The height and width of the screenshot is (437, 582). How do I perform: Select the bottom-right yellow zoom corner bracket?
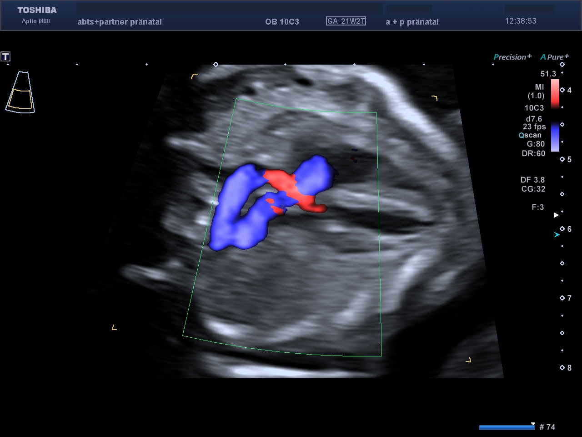(x=468, y=360)
